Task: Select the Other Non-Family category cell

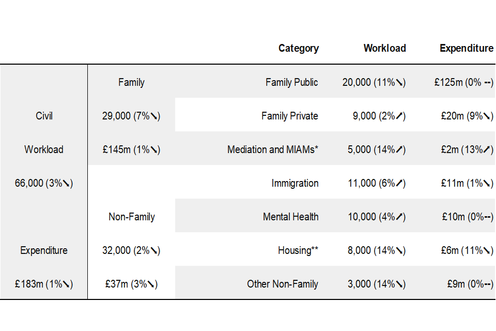Action: [282, 284]
